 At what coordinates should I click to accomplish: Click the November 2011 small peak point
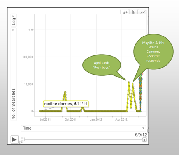(82, 107)
